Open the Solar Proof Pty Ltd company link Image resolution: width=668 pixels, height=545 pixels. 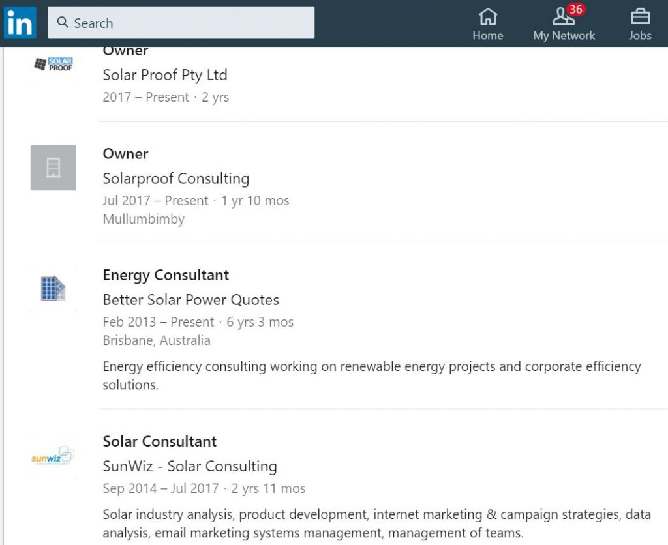pyautogui.click(x=165, y=75)
